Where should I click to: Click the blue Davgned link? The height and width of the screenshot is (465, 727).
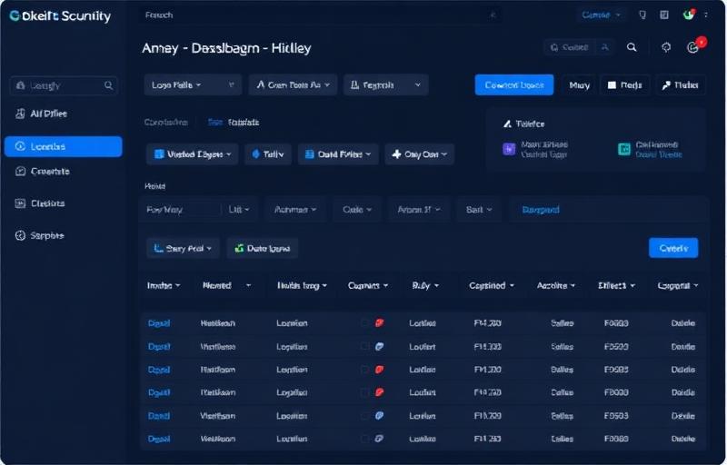point(541,210)
